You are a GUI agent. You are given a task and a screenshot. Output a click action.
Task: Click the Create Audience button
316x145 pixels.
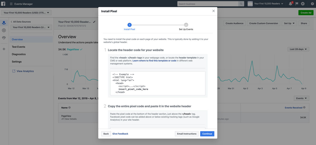coord(235,23)
